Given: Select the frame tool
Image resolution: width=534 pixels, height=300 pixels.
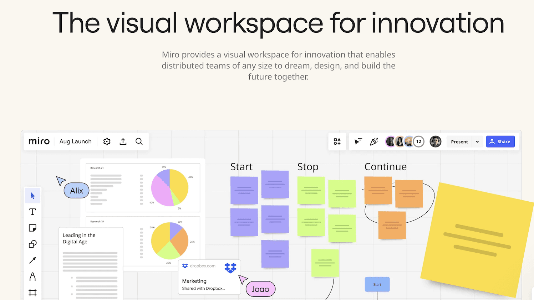Looking at the screenshot, I should (x=32, y=293).
